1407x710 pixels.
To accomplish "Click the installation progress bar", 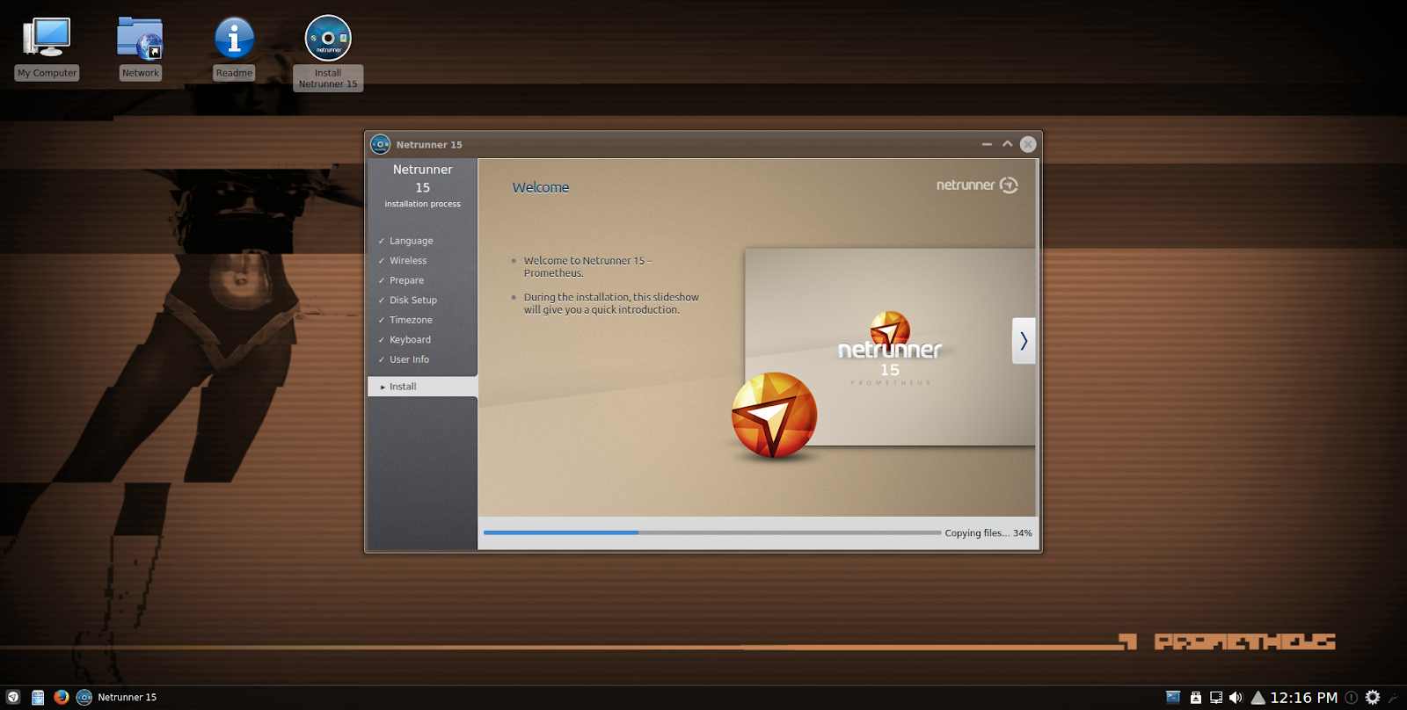I will (711, 532).
